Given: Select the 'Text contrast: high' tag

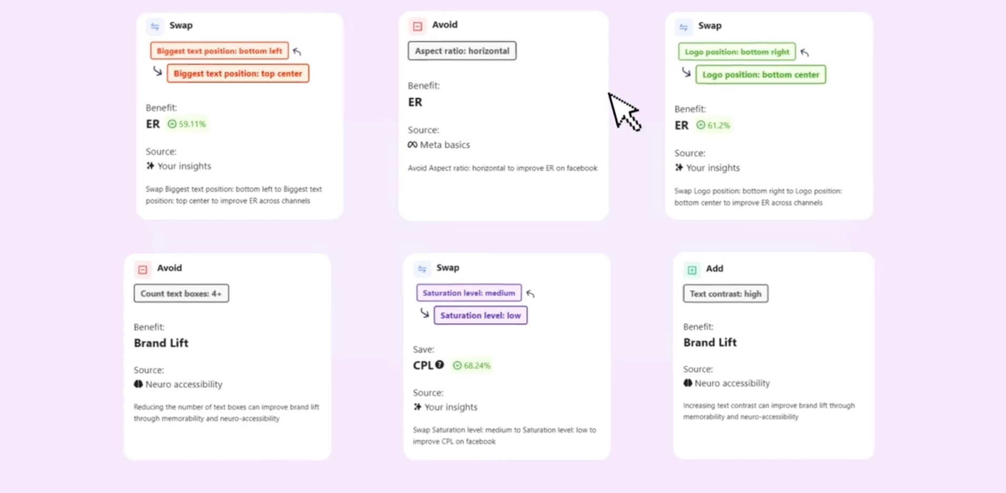Looking at the screenshot, I should [x=725, y=294].
